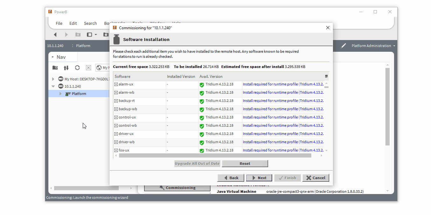Click the close-X icon in Nav toolbar
The image size is (431, 215).
pyautogui.click(x=88, y=68)
